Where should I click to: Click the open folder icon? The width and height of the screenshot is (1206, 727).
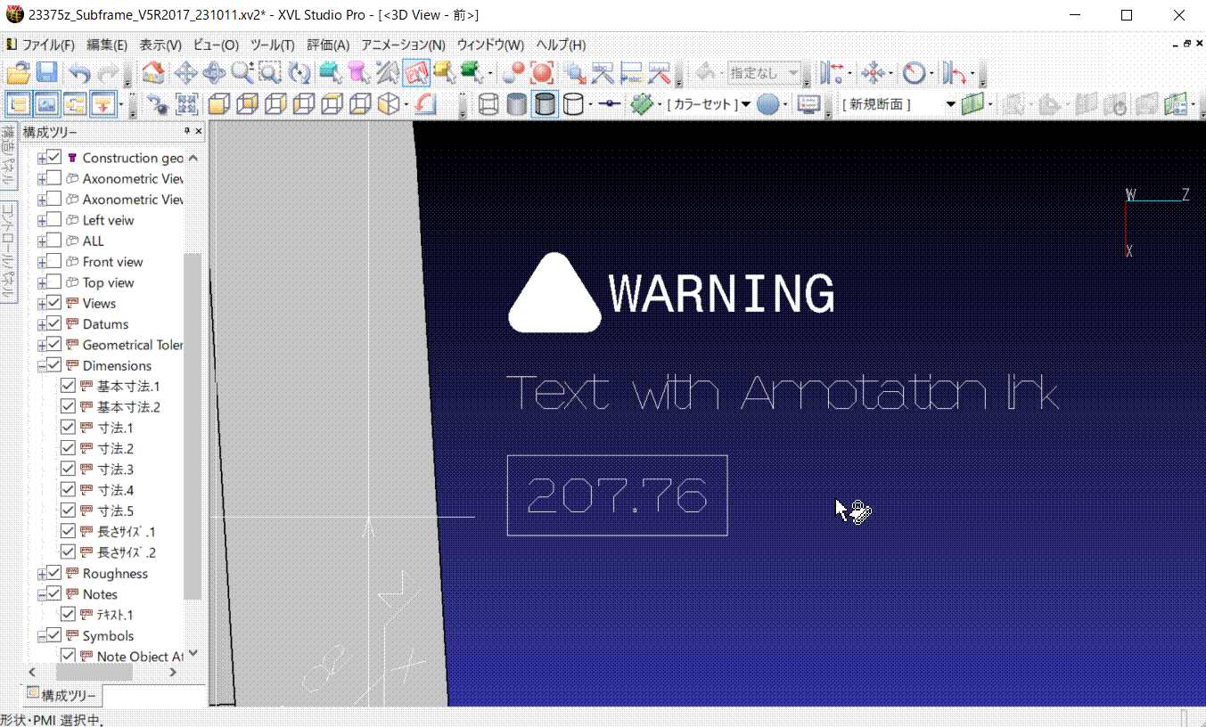click(19, 73)
